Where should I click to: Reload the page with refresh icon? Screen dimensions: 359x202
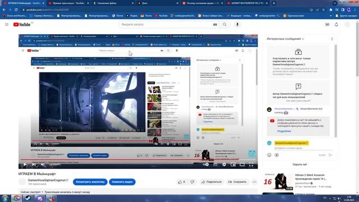[x=16, y=10]
